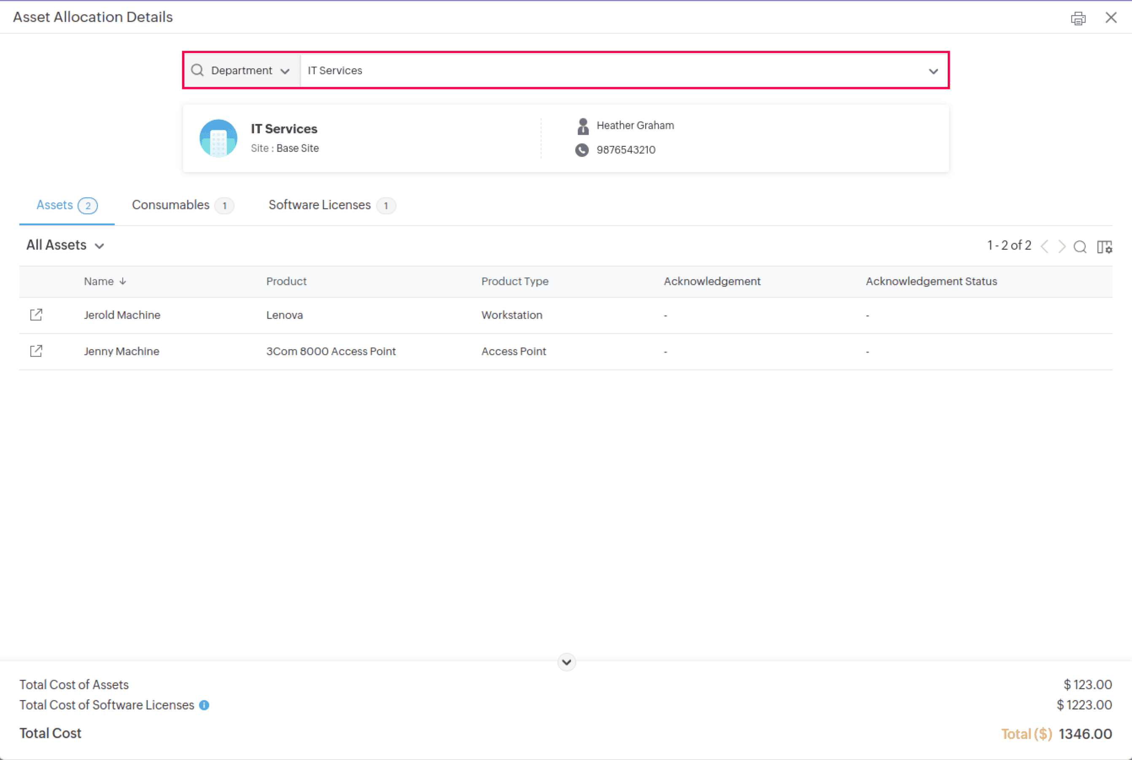Collapse the cost summary panel chevron

566,662
